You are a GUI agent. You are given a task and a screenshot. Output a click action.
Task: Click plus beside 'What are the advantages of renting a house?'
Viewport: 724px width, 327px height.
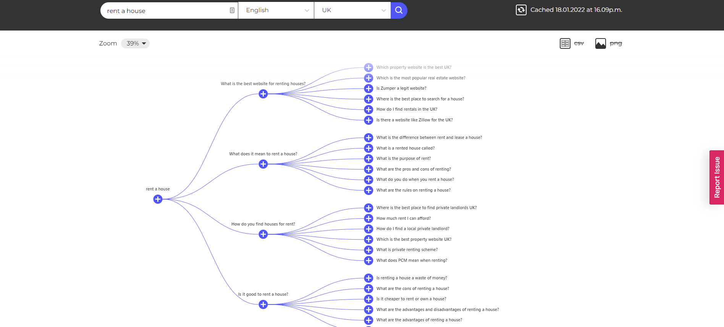pos(368,320)
